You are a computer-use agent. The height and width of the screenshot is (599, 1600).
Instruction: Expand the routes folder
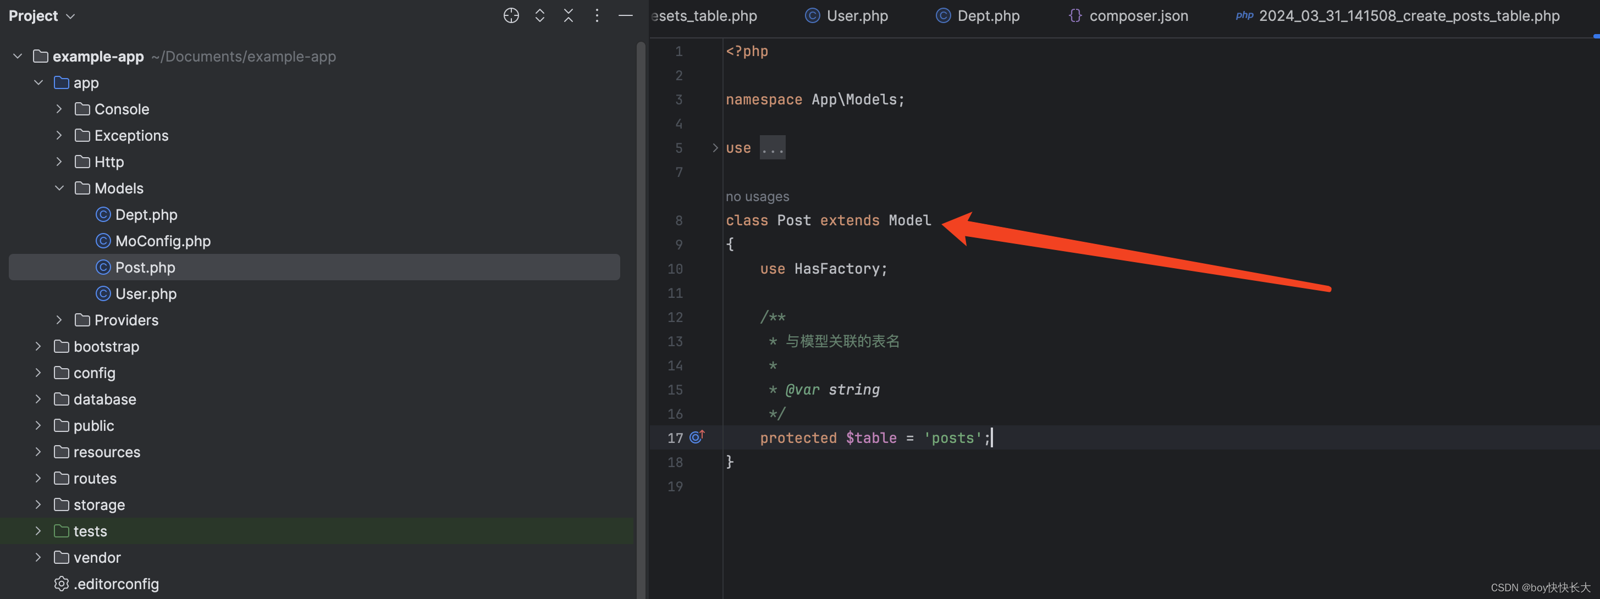point(38,479)
